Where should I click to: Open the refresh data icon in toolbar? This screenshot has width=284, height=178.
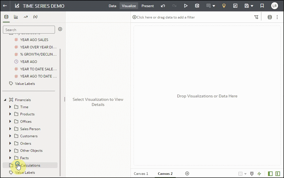tap(197, 6)
